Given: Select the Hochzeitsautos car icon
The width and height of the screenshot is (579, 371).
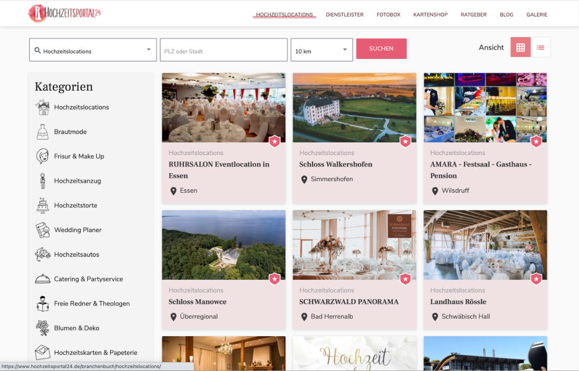Looking at the screenshot, I should pyautogui.click(x=42, y=255).
